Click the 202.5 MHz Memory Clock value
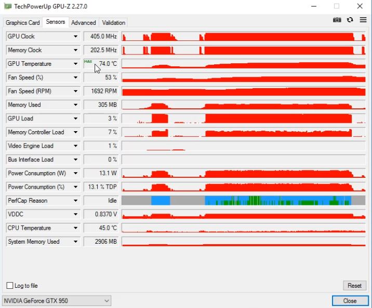This screenshot has width=372, height=308. [101, 50]
